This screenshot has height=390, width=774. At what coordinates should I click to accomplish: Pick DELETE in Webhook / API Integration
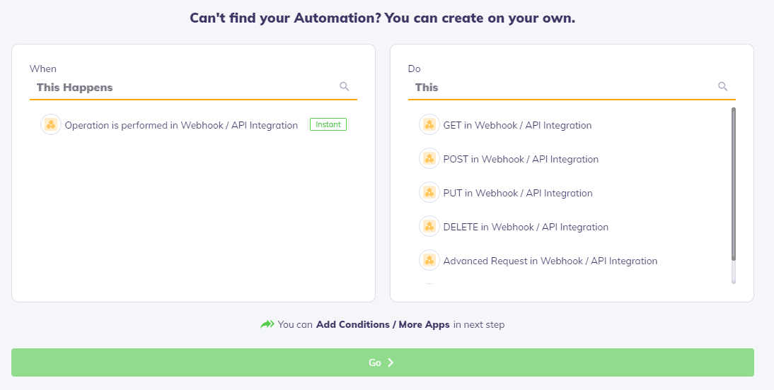(x=526, y=227)
